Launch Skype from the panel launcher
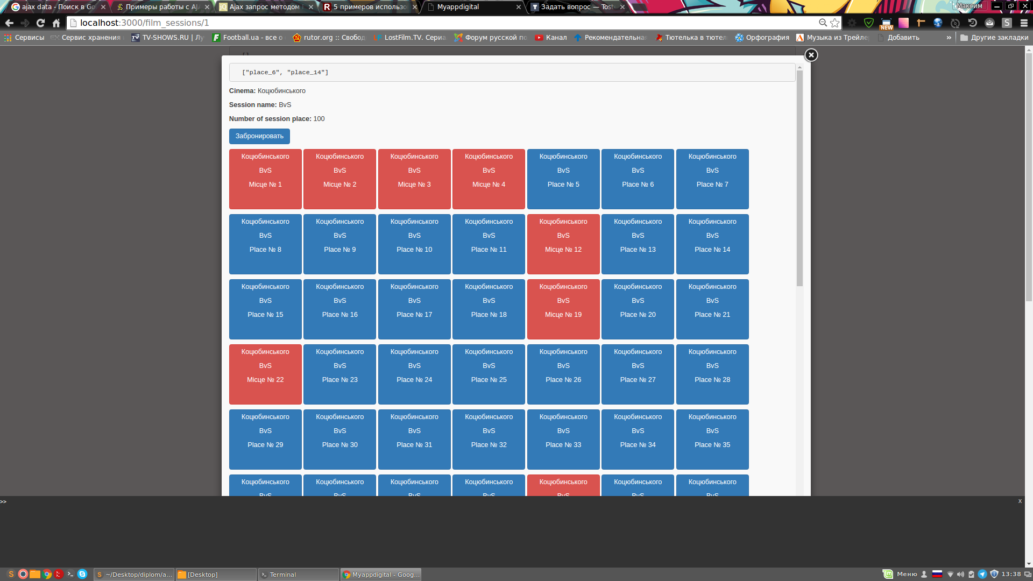 [x=82, y=574]
